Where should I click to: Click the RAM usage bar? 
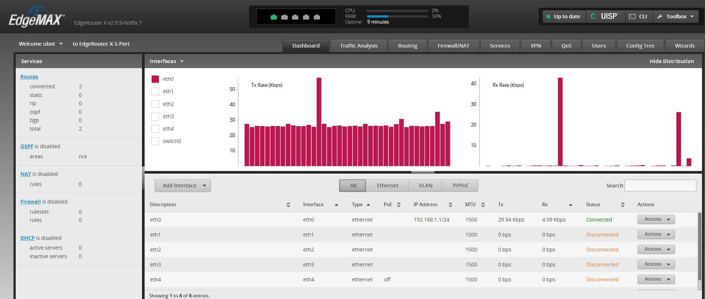click(397, 16)
